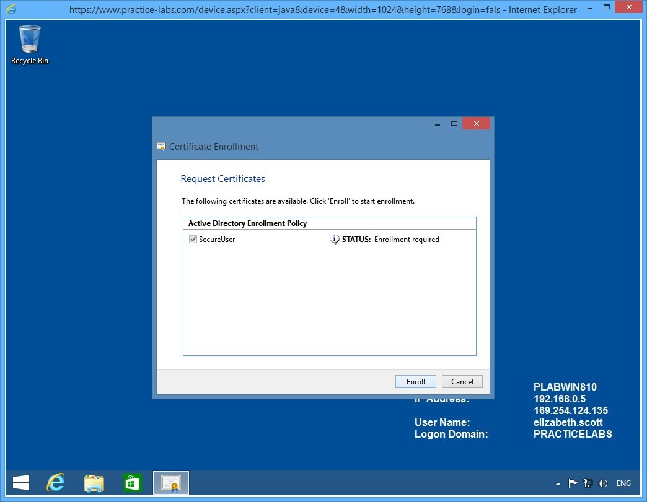Open File Explorer from the taskbar
Viewport: 647px width, 502px height.
[94, 482]
